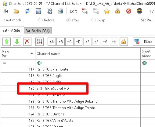Image resolution: width=155 pixels, height=127 pixels.
Task: Toggle favorite list ±C
Action: [x=69, y=42]
